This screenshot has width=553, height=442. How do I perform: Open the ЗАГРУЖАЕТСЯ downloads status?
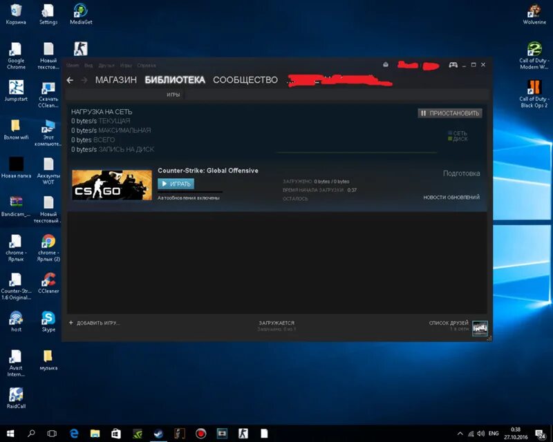coord(276,323)
